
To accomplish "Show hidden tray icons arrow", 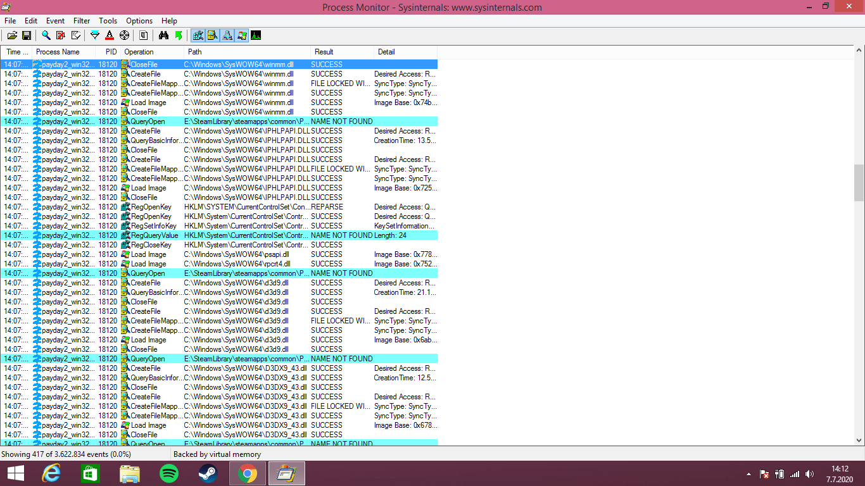I will coord(748,474).
